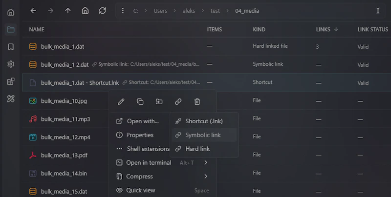Image resolution: width=391 pixels, height=197 pixels.
Task: Sort by NAME column header
Action: coord(37,29)
